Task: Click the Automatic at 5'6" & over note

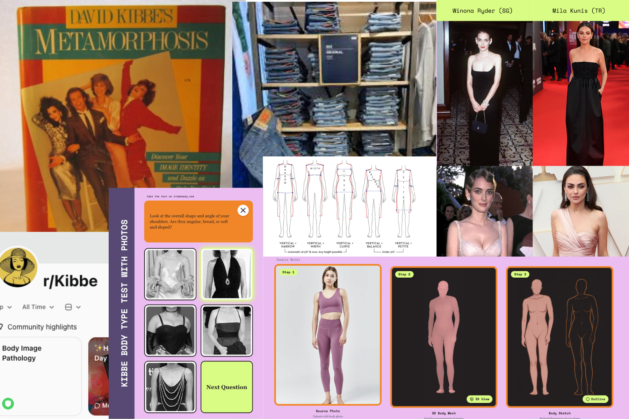Action: click(x=315, y=252)
